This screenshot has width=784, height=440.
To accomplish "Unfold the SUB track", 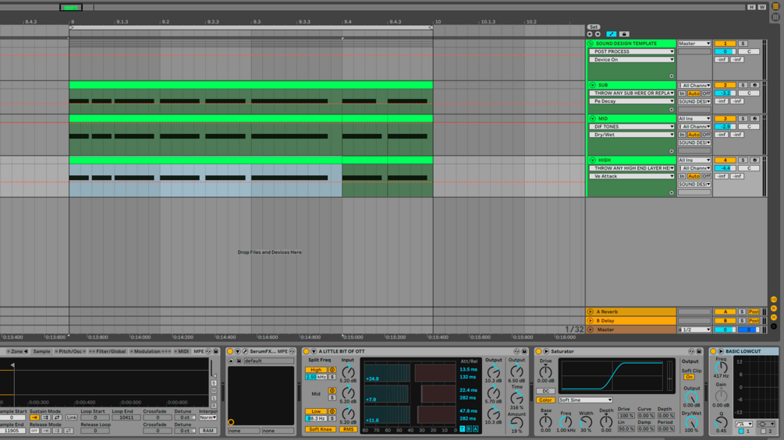I will point(593,86).
